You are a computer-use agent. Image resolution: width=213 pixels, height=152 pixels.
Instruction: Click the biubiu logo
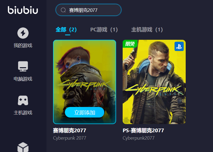coord(23,10)
